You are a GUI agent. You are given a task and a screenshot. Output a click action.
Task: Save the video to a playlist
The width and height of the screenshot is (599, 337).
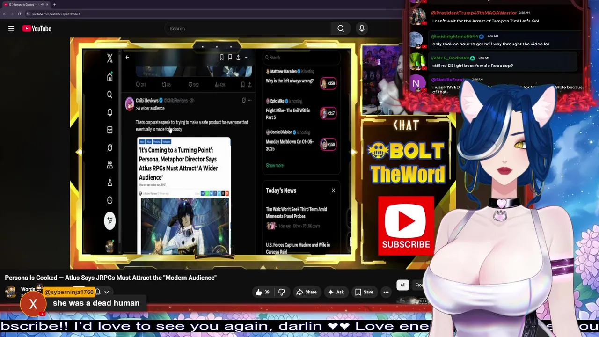tap(364, 292)
